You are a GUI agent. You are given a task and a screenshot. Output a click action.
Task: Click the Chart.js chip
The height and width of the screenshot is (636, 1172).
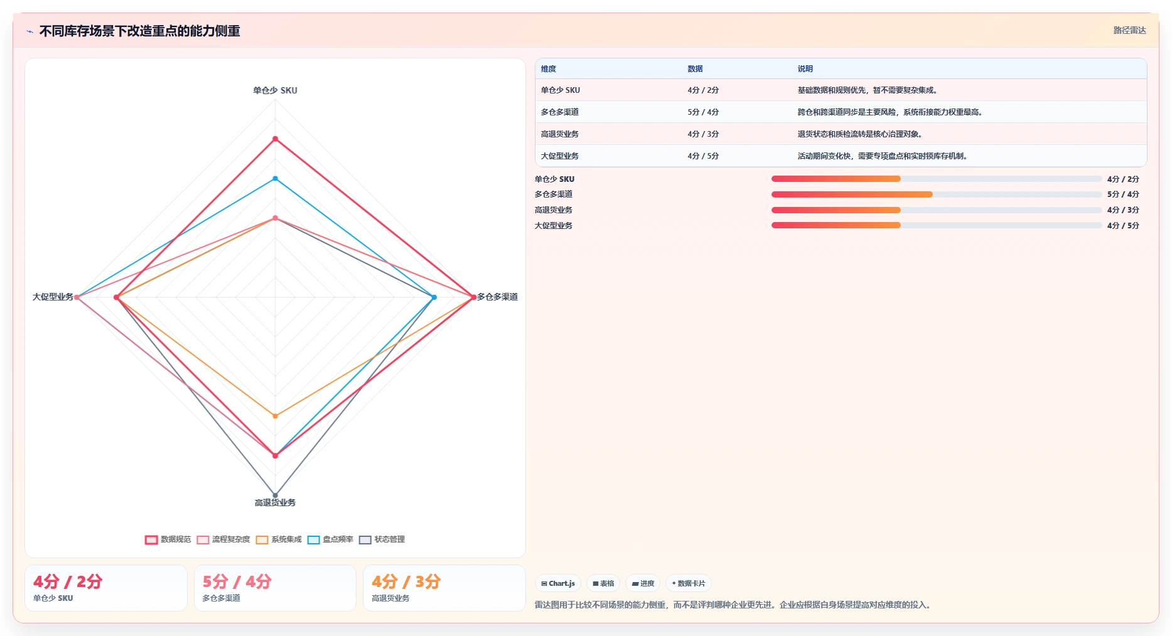[558, 583]
